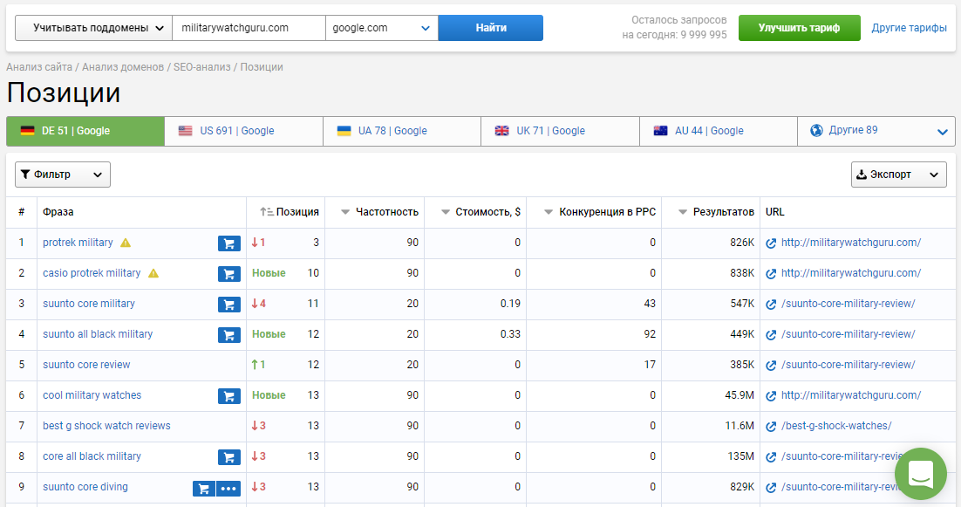Click warning triangle next to casio protrek military
961x507 pixels.
[153, 273]
